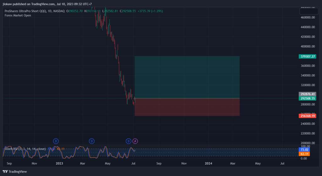Click the purple lightning event marker

pos(135,141)
